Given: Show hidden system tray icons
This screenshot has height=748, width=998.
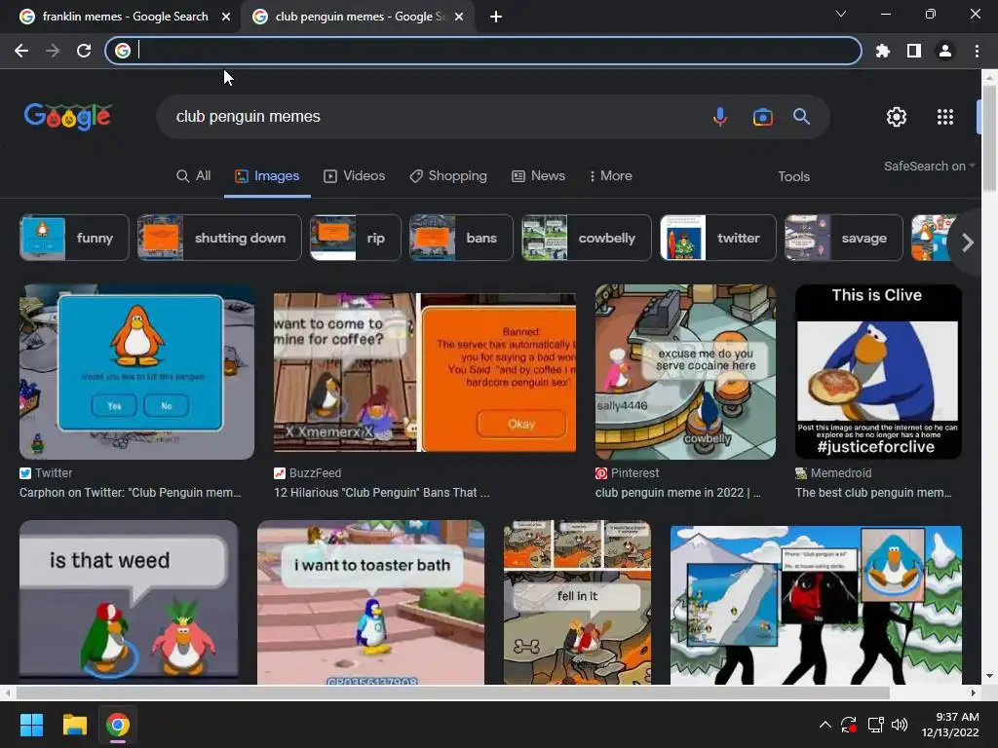Looking at the screenshot, I should [825, 725].
